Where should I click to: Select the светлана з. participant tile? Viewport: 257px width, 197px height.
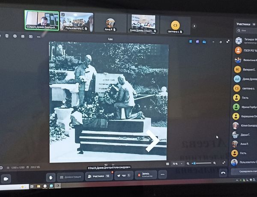(175, 24)
